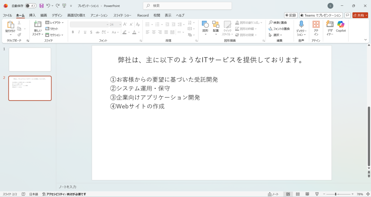Viewport: 371px width, 197px height.
Task: Click the Present in Teams button
Action: click(321, 16)
